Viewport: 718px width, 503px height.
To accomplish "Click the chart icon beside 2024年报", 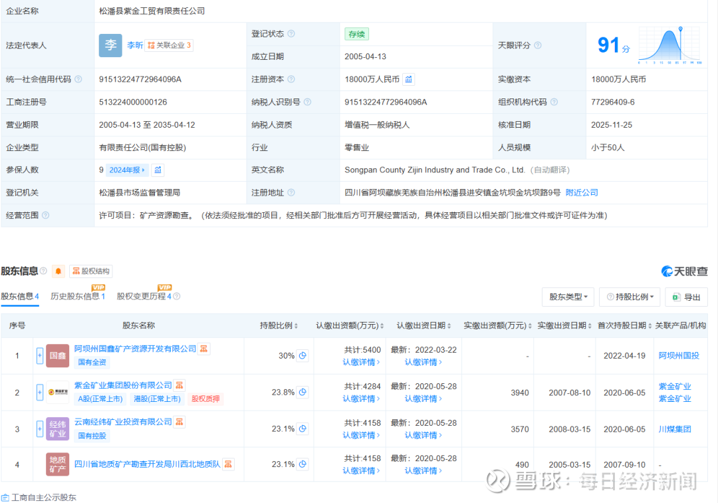I will click(x=158, y=170).
